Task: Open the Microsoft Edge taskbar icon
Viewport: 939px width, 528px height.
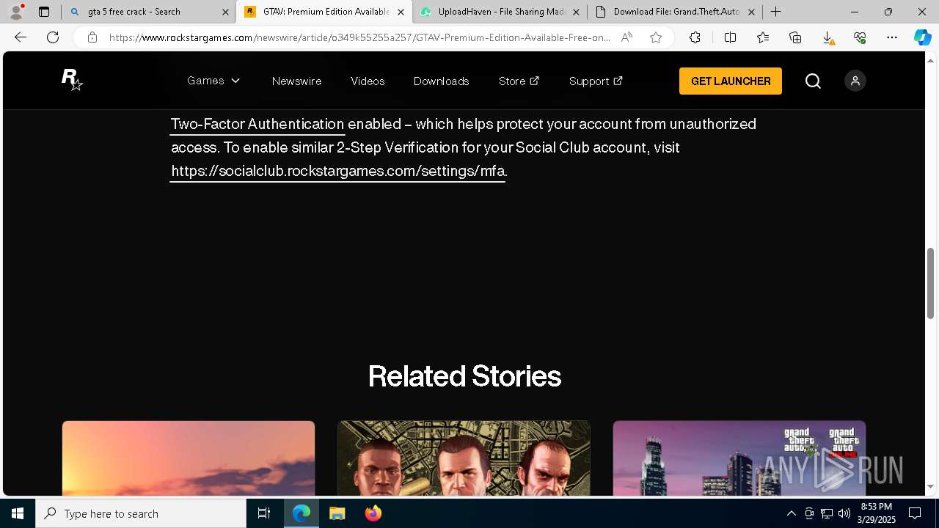Action: click(x=301, y=513)
